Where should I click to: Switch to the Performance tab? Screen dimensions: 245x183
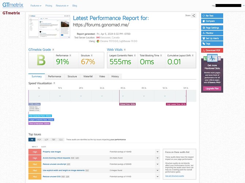(54, 76)
